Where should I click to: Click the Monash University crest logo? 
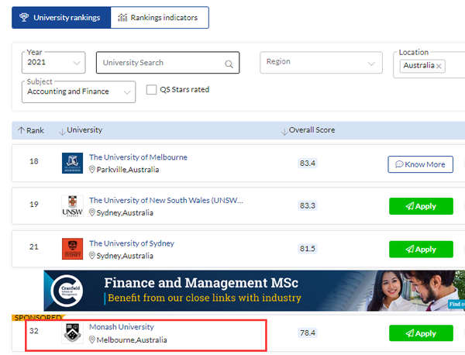point(72,333)
